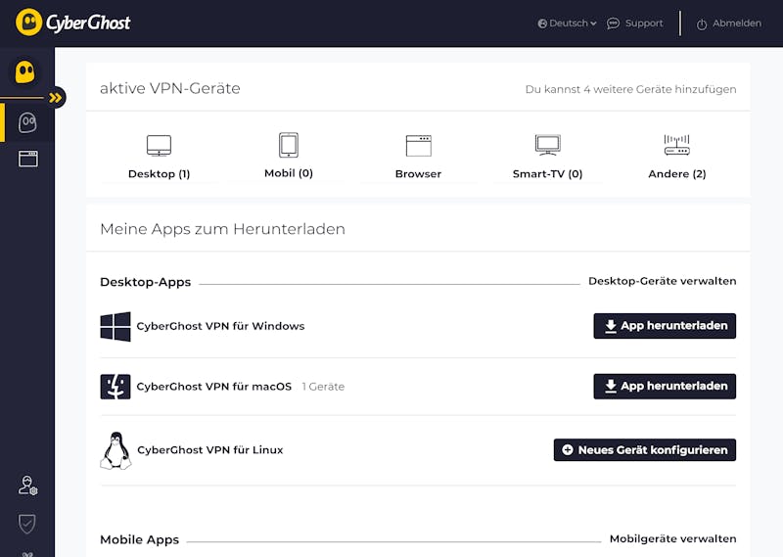This screenshot has height=557, width=783.
Task: Click Abmelden to log out
Action: tap(729, 23)
